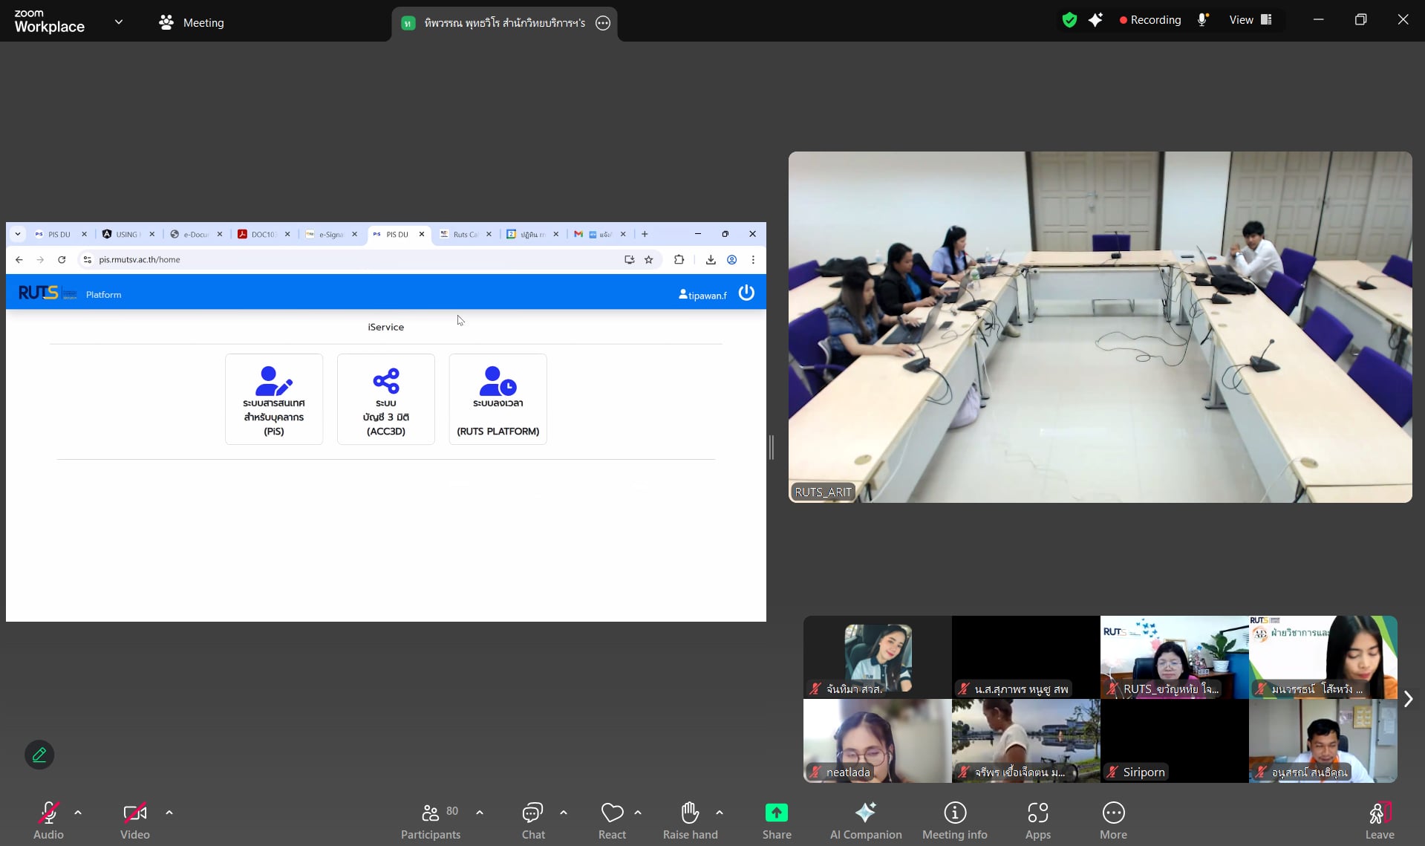
Task: Click the annotation pencil icon
Action: 39,755
